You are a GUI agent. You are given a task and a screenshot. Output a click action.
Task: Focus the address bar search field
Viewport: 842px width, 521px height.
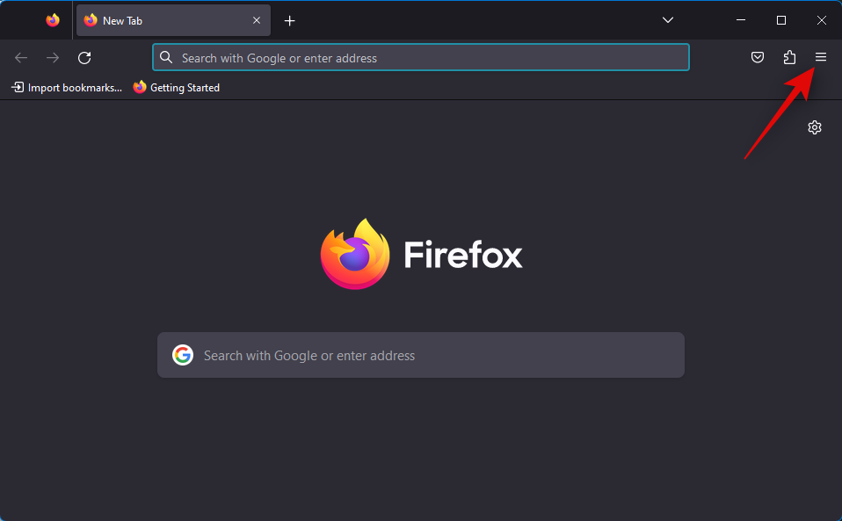tap(421, 57)
